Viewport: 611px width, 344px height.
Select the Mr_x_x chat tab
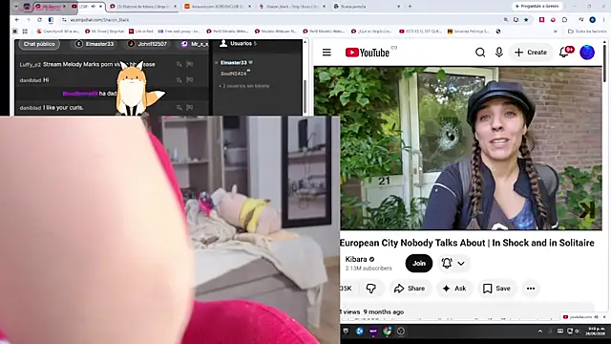pos(195,44)
